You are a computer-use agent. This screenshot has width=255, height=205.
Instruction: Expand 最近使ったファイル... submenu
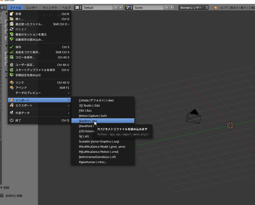[39, 24]
